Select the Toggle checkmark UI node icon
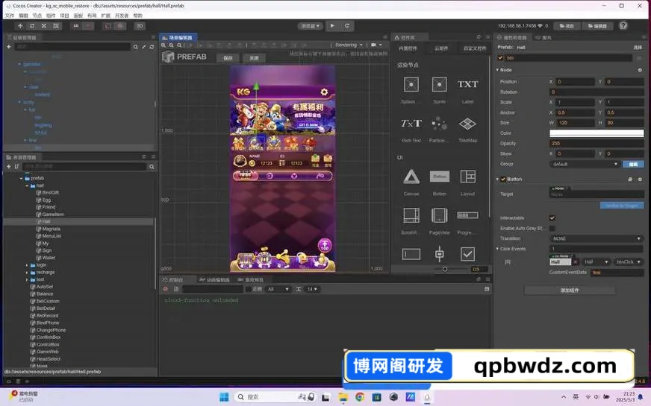 [467, 254]
